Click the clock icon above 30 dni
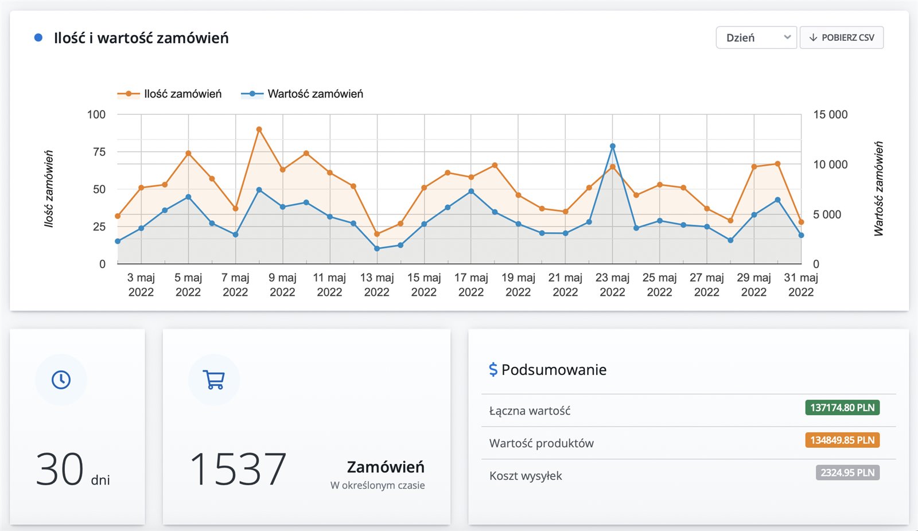The height and width of the screenshot is (531, 918). click(x=61, y=380)
